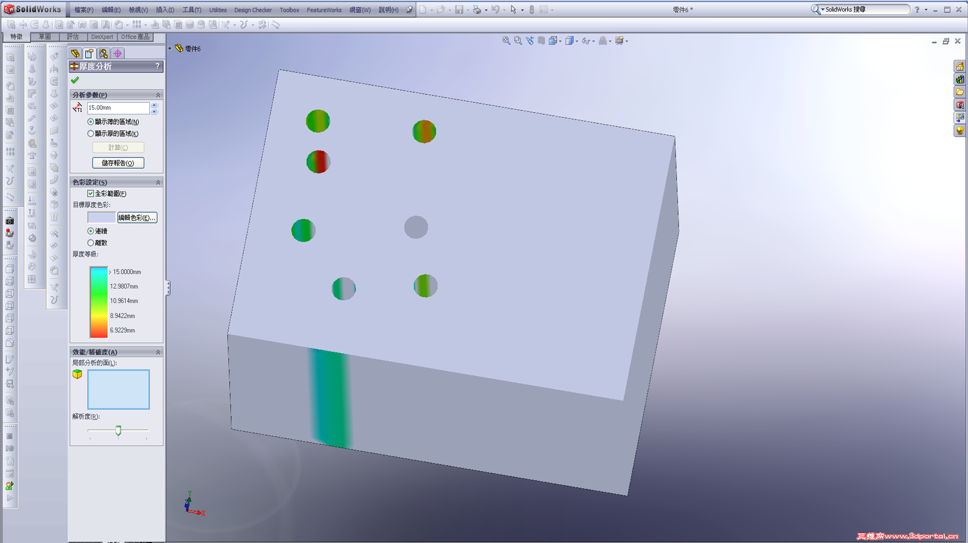Click the 計算(C) button

point(118,148)
